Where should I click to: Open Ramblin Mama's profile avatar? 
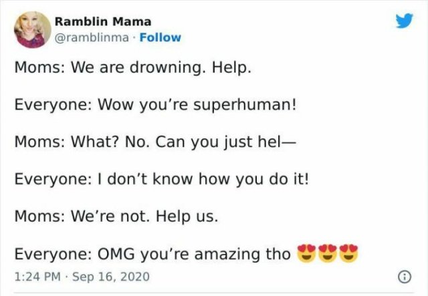33,30
